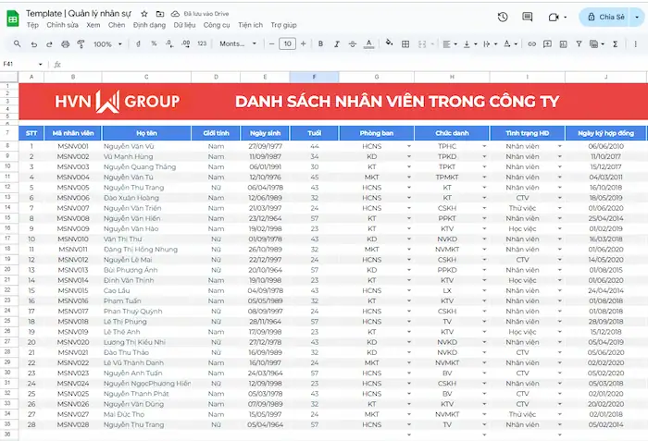Decrease decimal places
This screenshot has width=648, height=441.
coord(169,43)
